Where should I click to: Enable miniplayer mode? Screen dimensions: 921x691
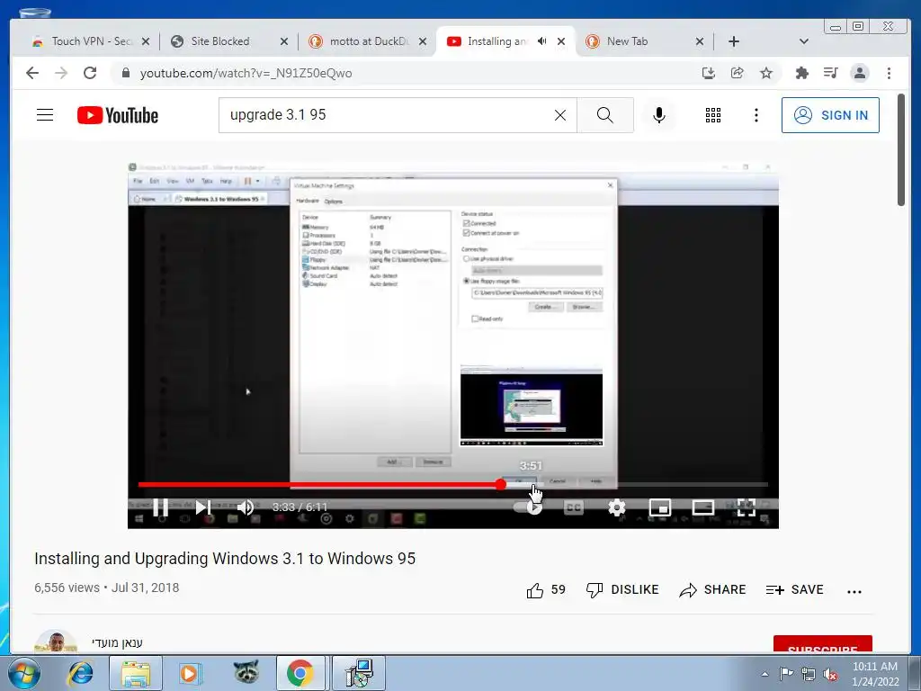pos(659,507)
